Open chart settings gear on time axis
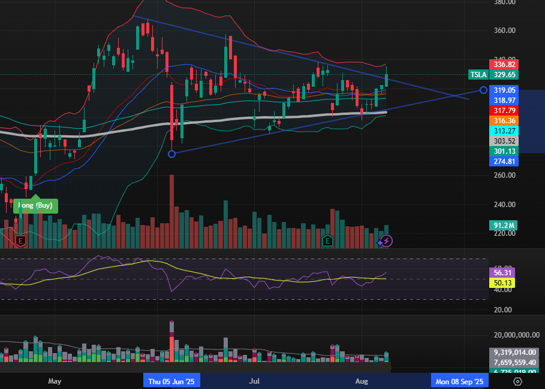This screenshot has width=545, height=389. pos(518,381)
